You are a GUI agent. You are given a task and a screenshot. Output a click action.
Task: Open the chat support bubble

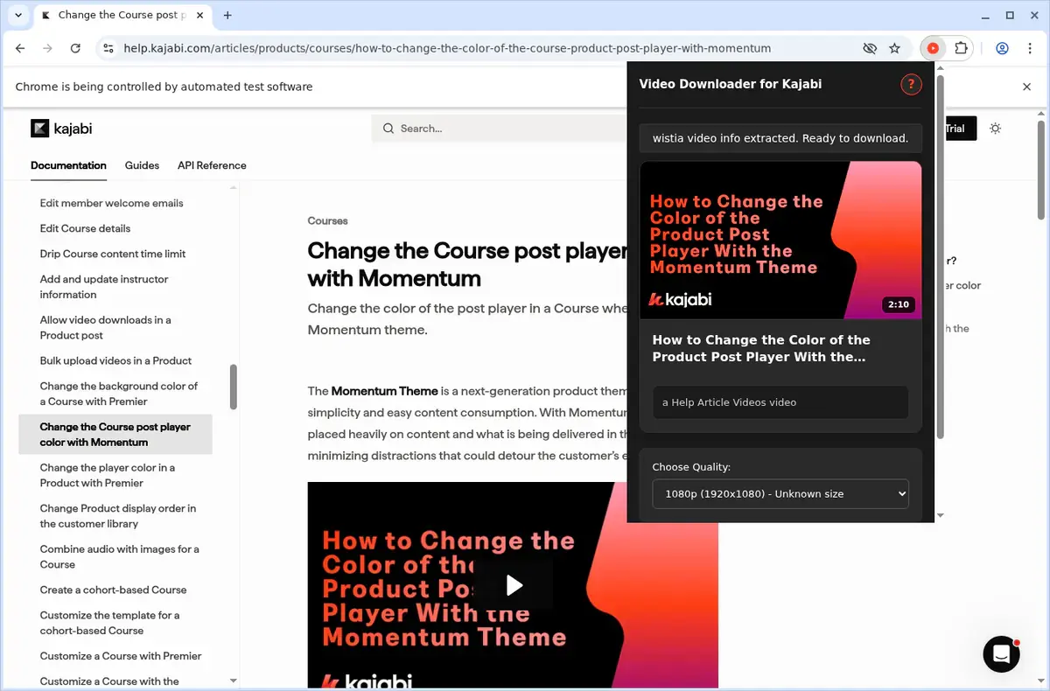click(x=1002, y=653)
